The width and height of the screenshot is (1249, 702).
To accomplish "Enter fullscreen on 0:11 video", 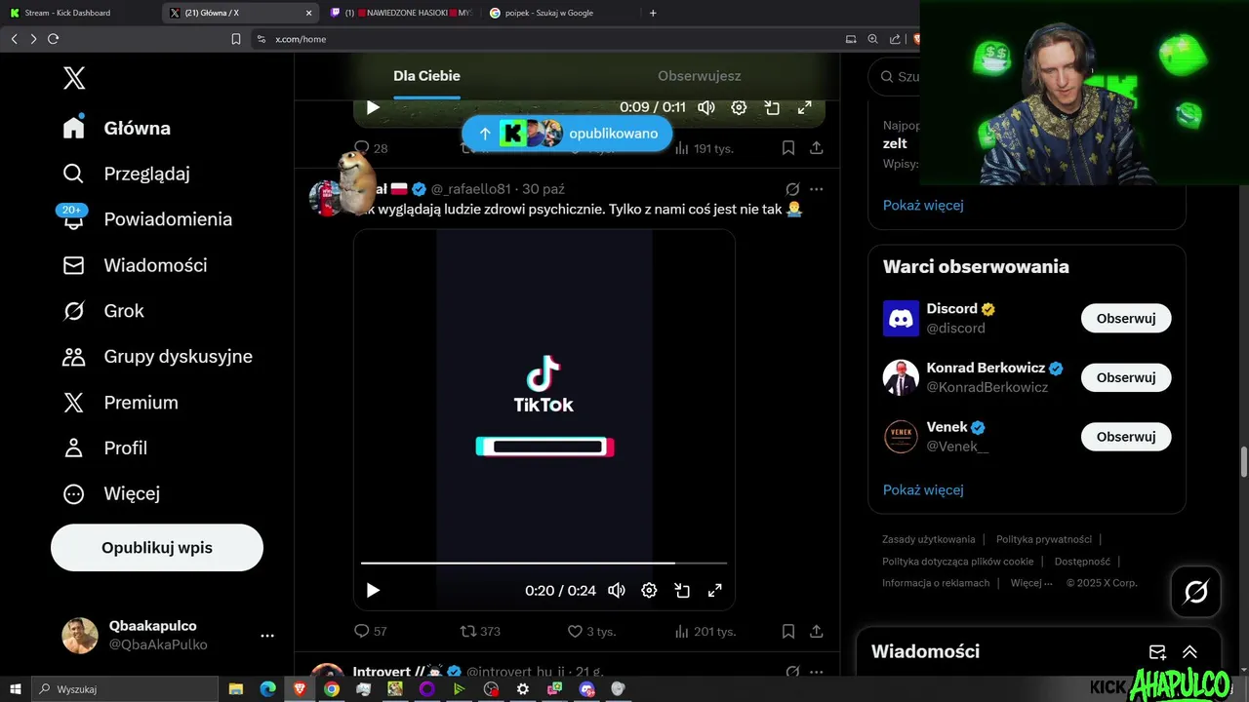I will (x=804, y=107).
